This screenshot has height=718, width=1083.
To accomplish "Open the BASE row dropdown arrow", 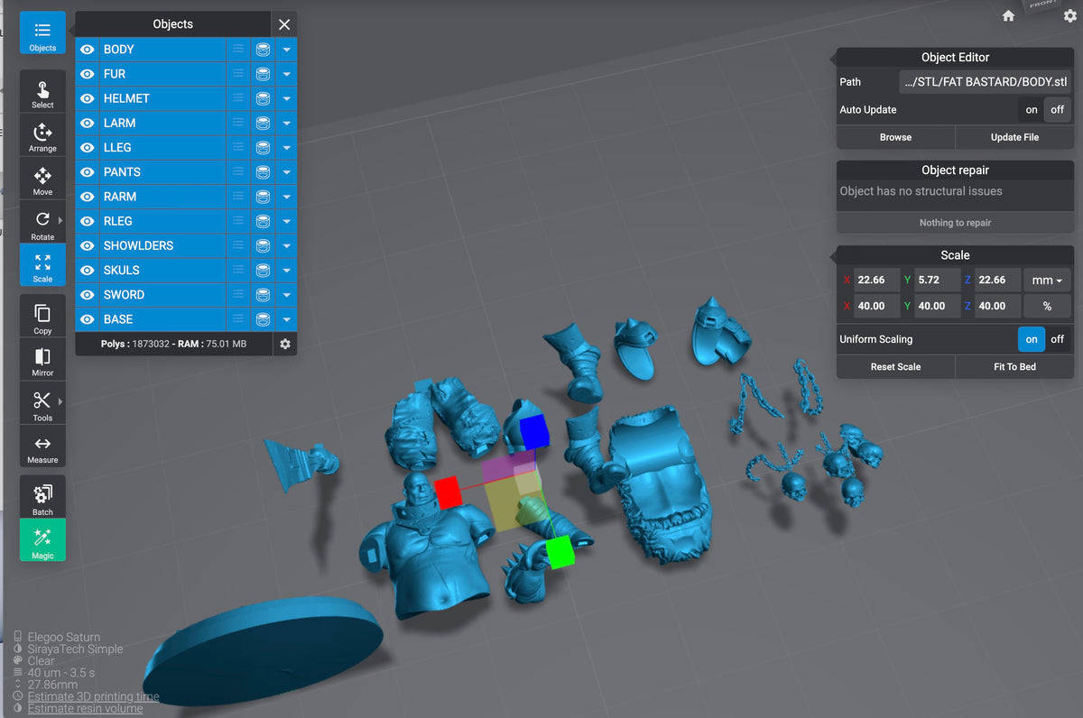I will (286, 319).
